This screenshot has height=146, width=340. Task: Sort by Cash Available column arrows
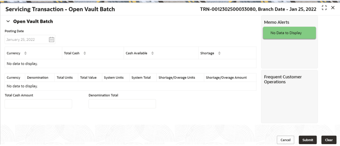(x=152, y=53)
